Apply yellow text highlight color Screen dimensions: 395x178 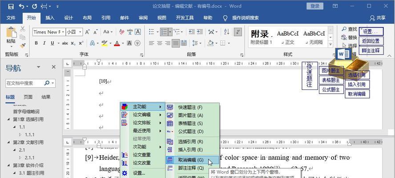104,43
